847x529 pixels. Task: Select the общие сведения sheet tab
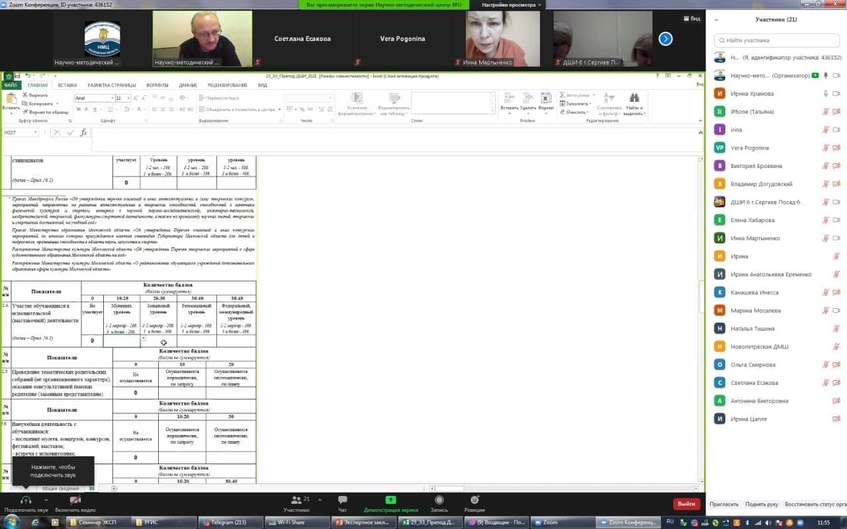point(60,488)
